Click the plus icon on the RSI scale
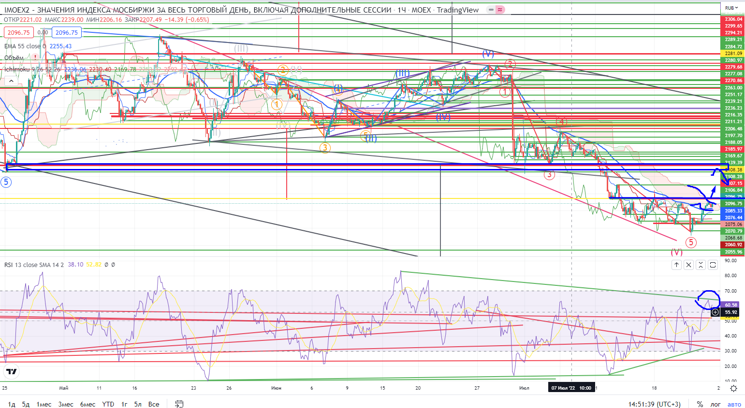 715,312
